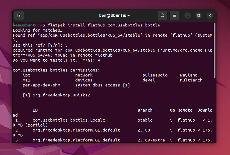230x155 pixels.
Task: Click the 'Branch' column header
Action: (x=145, y=110)
